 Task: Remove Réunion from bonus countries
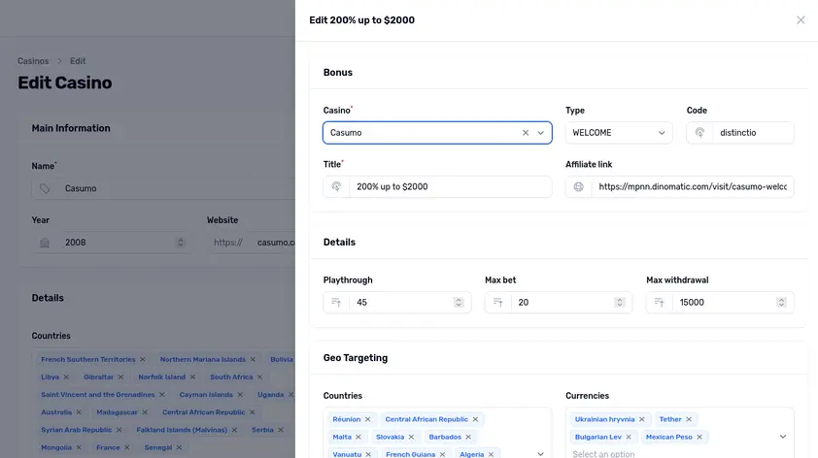tap(368, 419)
